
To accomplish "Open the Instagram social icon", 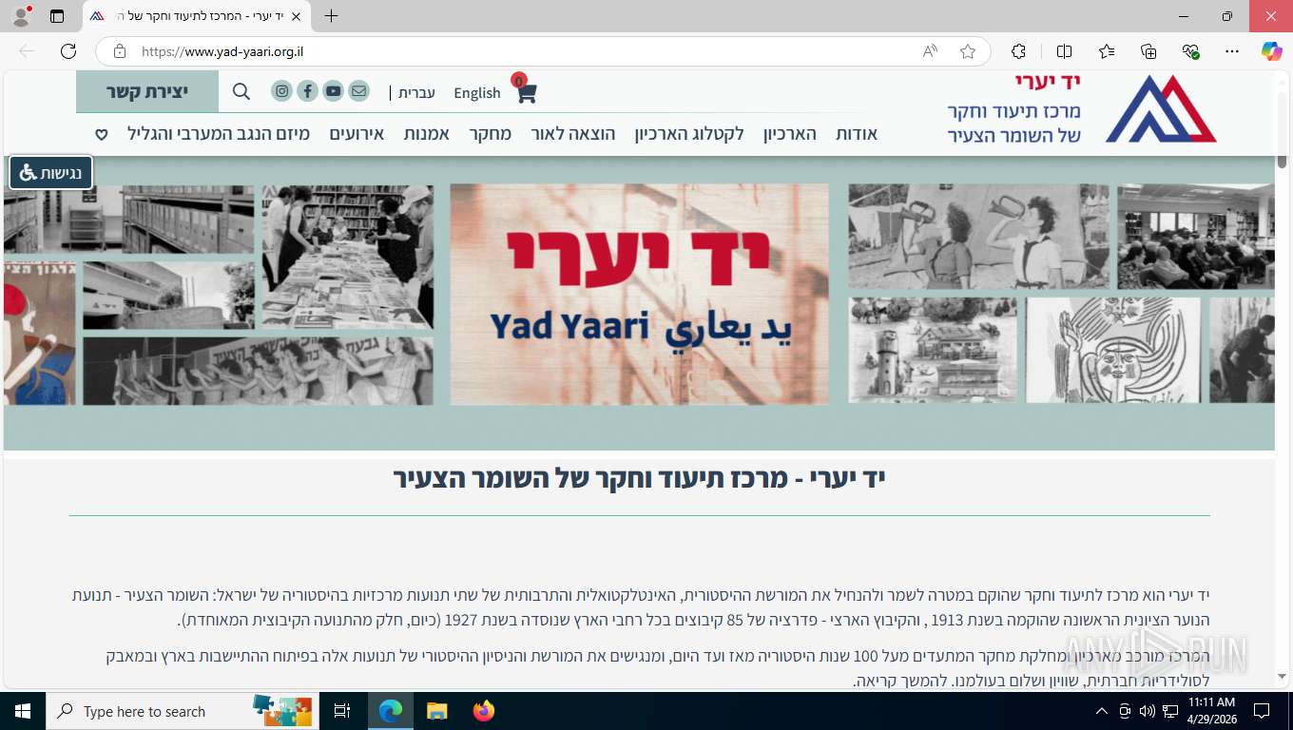I will click(x=282, y=91).
